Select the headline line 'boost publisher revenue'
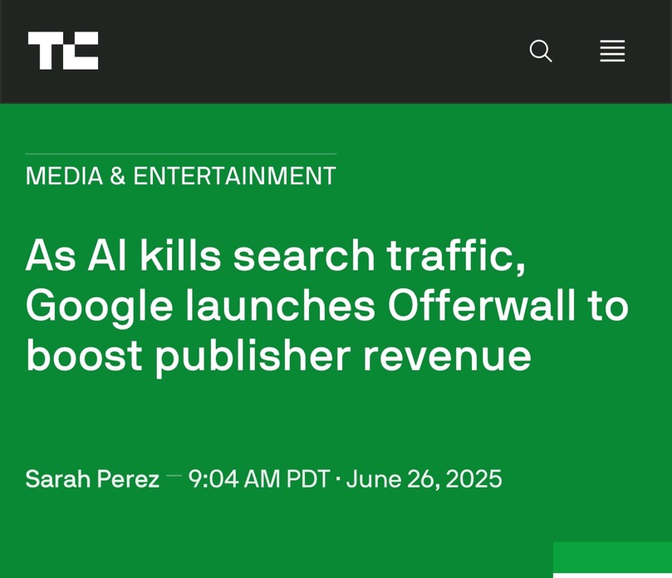The height and width of the screenshot is (578, 672). click(278, 355)
